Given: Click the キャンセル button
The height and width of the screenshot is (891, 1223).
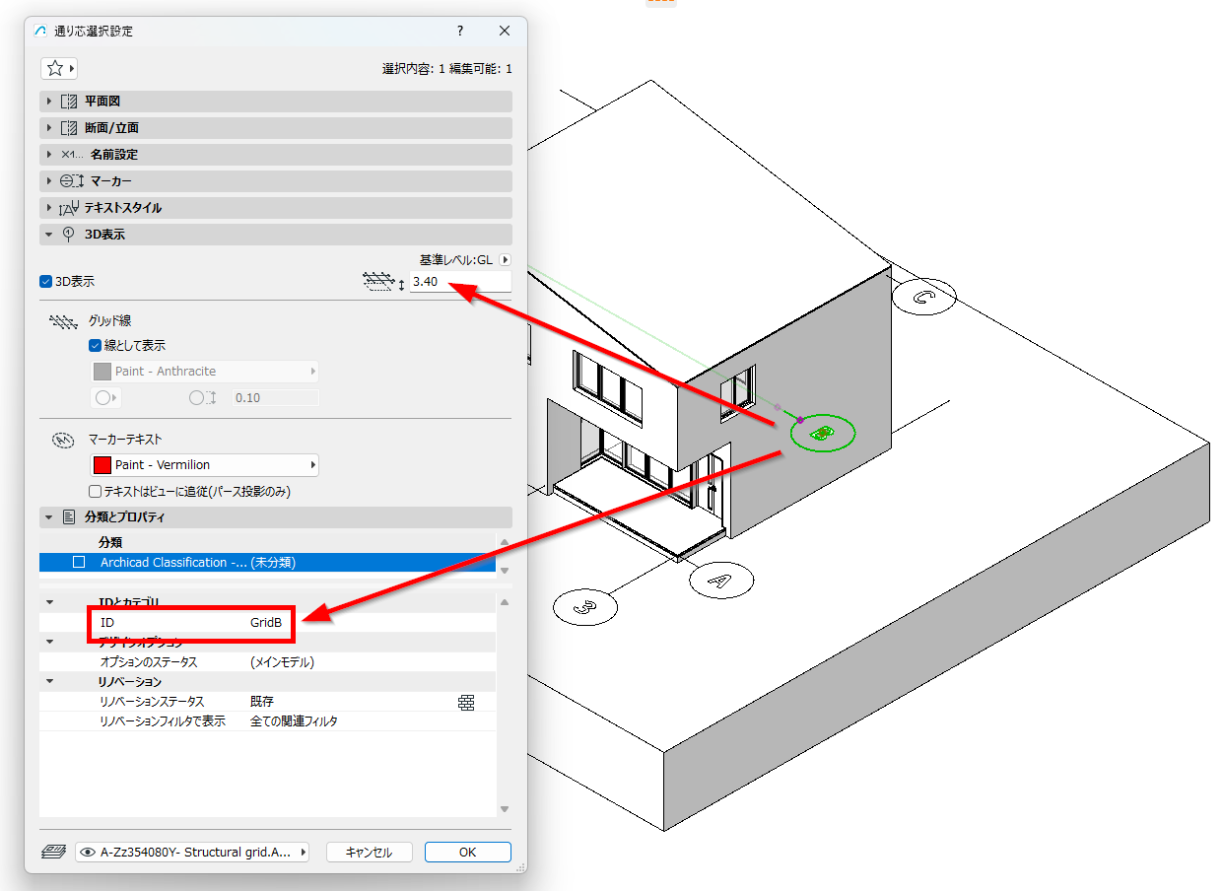Looking at the screenshot, I should point(369,853).
